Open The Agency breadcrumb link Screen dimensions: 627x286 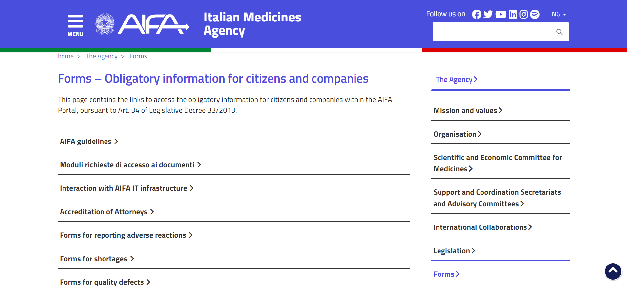[x=102, y=56]
